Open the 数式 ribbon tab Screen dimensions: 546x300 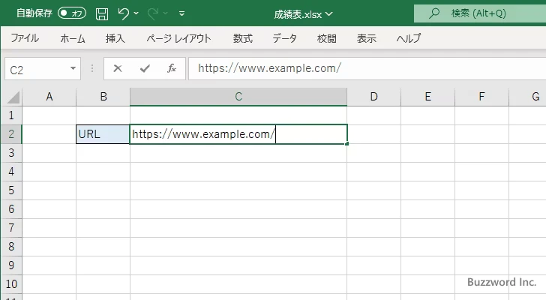coord(243,38)
